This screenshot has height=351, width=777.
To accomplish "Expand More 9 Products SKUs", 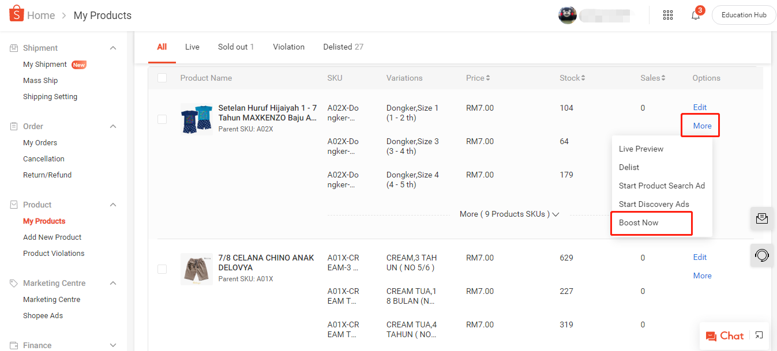I will coord(509,214).
